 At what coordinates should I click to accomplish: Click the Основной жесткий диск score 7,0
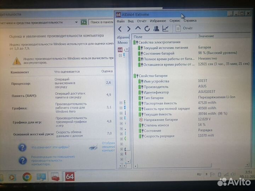[109, 133]
